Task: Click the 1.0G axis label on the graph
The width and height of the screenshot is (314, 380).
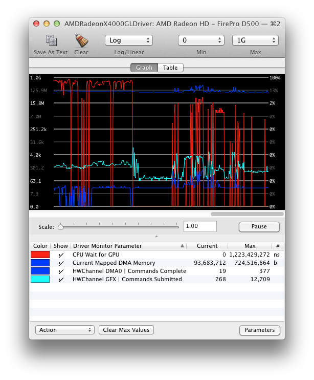Action: click(x=36, y=77)
